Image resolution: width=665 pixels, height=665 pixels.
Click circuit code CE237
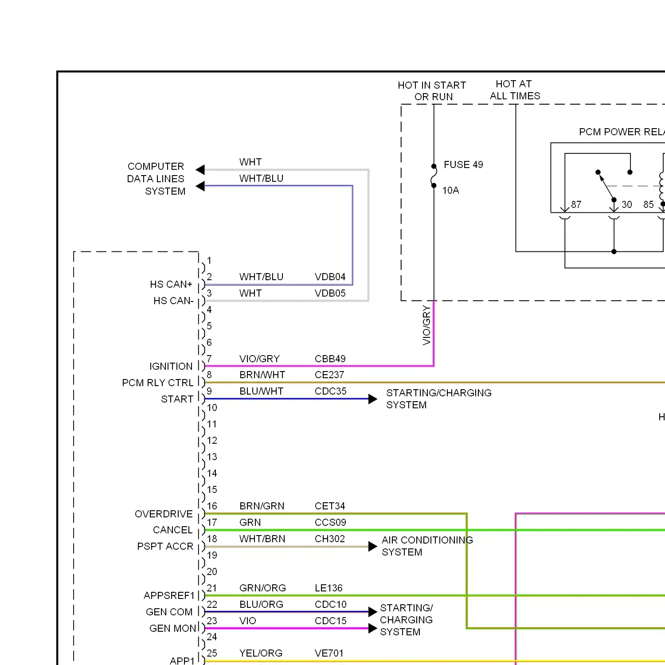329,375
